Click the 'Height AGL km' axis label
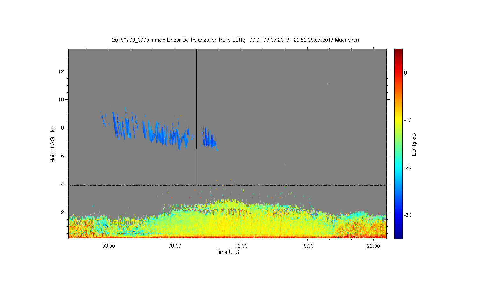479x287 pixels. coord(53,143)
